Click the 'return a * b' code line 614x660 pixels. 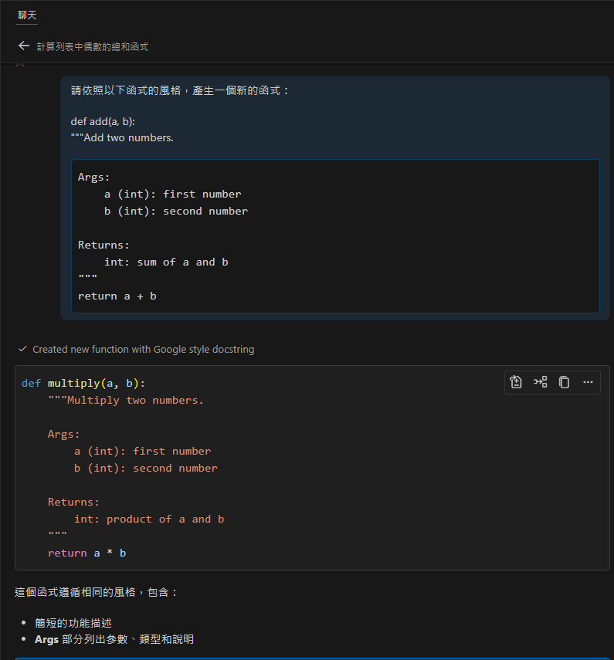[87, 553]
